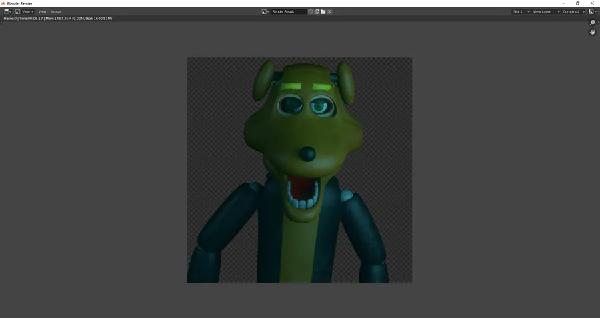Click the rendered character image

(x=299, y=170)
